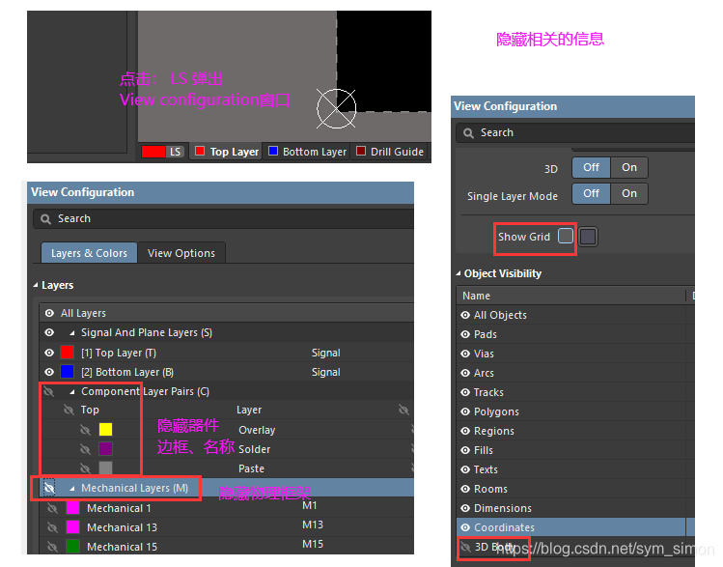Collapse the Object Visibility section
This screenshot has height=567, width=723.
click(459, 273)
